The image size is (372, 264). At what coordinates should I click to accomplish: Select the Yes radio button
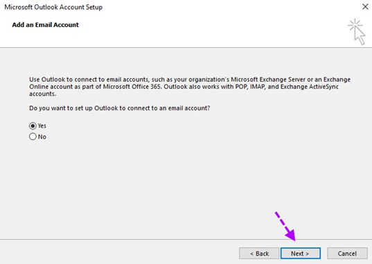click(x=33, y=125)
